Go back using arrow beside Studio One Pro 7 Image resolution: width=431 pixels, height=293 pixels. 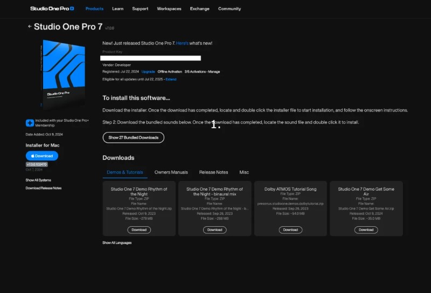[x=30, y=26]
